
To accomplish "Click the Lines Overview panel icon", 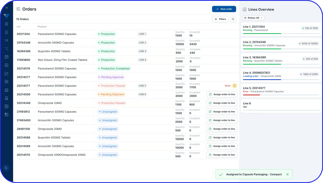I will click(x=245, y=10).
